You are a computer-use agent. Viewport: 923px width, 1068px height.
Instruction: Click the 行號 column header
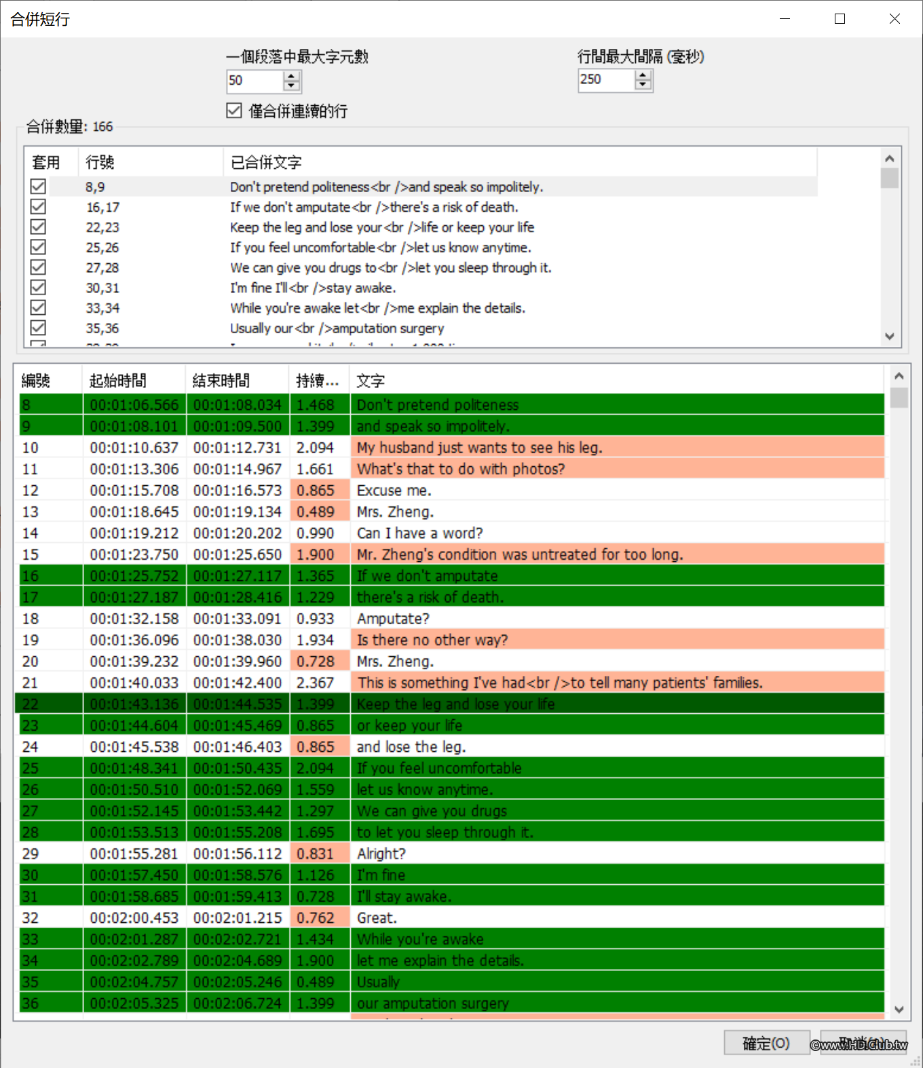151,163
